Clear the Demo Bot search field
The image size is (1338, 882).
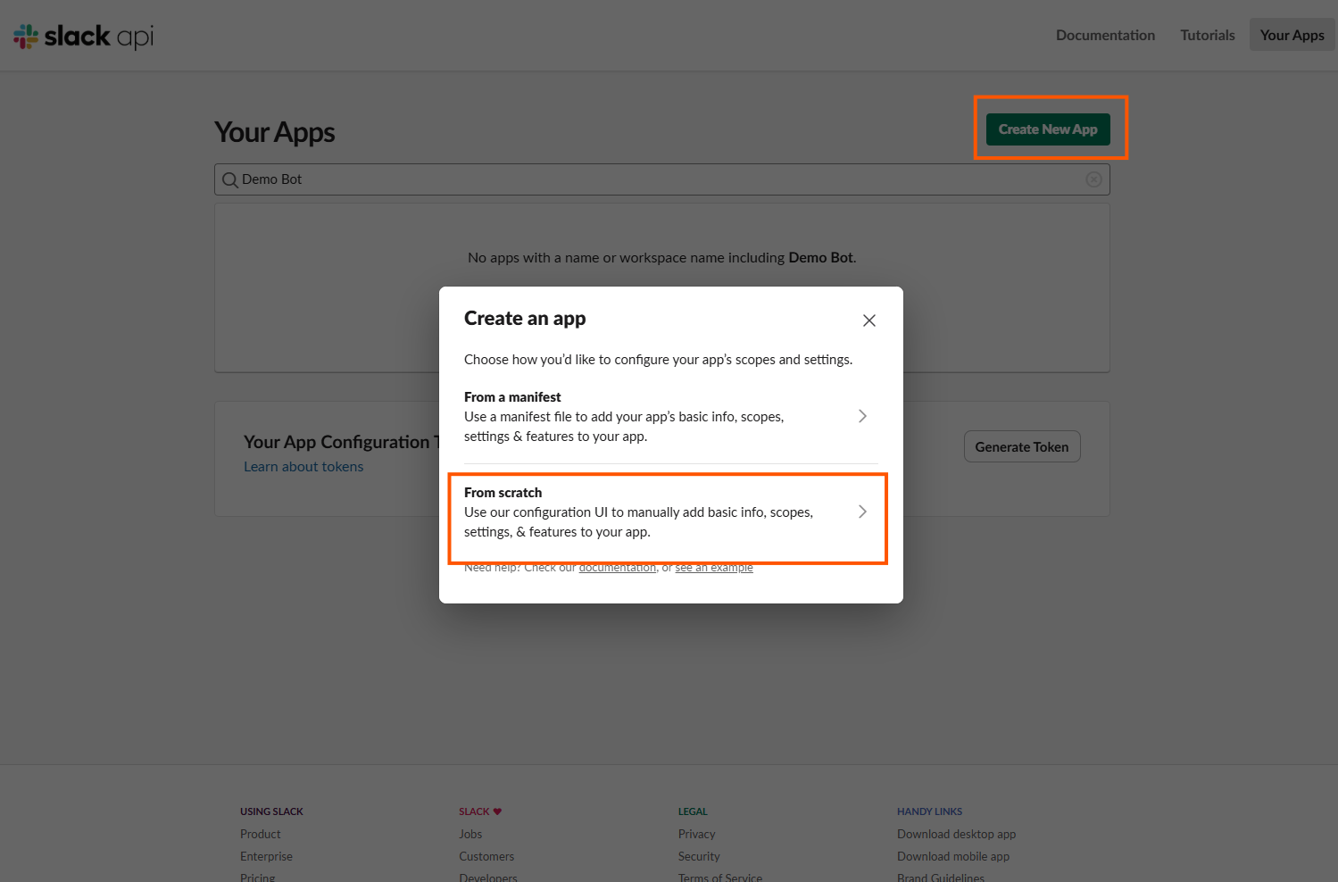pos(1093,179)
